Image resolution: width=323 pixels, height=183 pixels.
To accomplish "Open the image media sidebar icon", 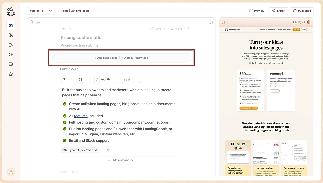I will pyautogui.click(x=11, y=64).
